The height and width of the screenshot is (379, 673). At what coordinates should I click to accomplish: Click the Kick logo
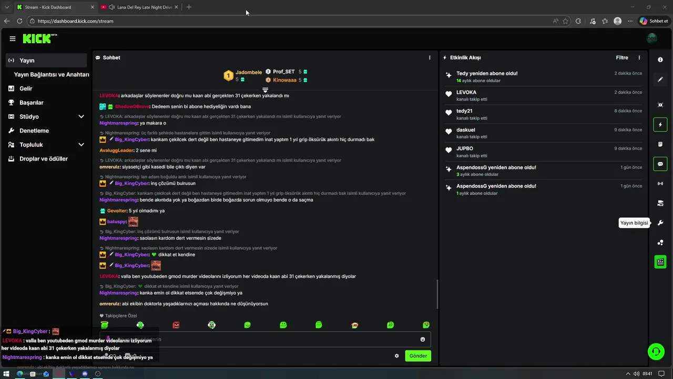(39, 38)
